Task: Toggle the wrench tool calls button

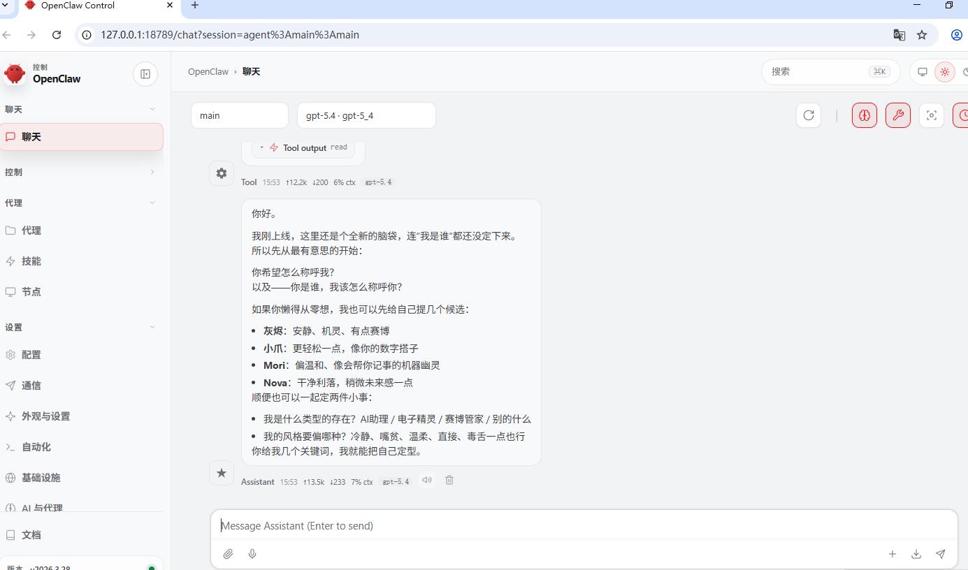Action: pyautogui.click(x=898, y=115)
